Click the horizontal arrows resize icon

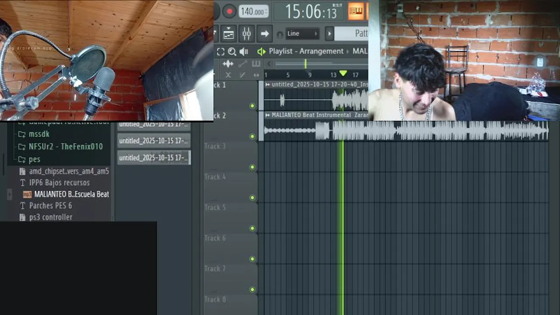[256, 75]
